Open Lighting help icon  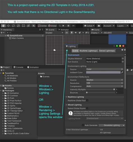coord(122,50)
